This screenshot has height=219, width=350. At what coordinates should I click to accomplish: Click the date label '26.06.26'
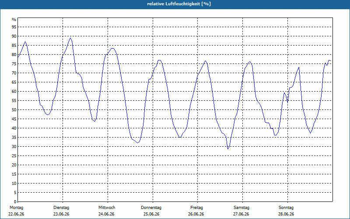(196, 214)
